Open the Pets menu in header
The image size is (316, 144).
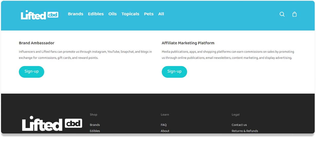[x=149, y=14]
